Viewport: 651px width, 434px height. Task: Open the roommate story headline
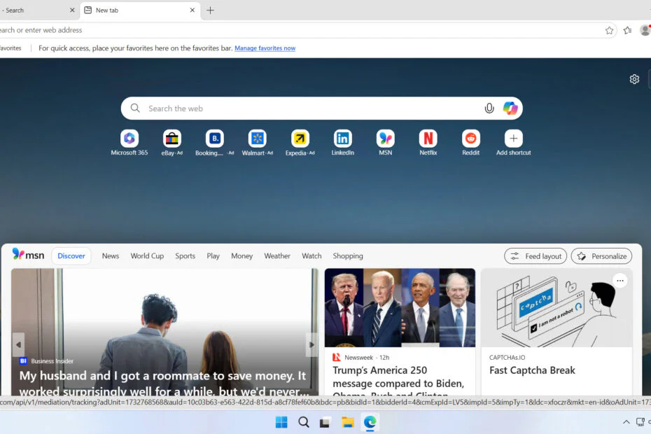(x=164, y=384)
